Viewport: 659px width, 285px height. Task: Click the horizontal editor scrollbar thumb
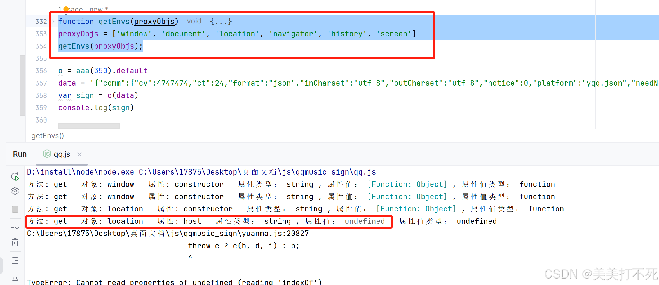click(x=89, y=126)
